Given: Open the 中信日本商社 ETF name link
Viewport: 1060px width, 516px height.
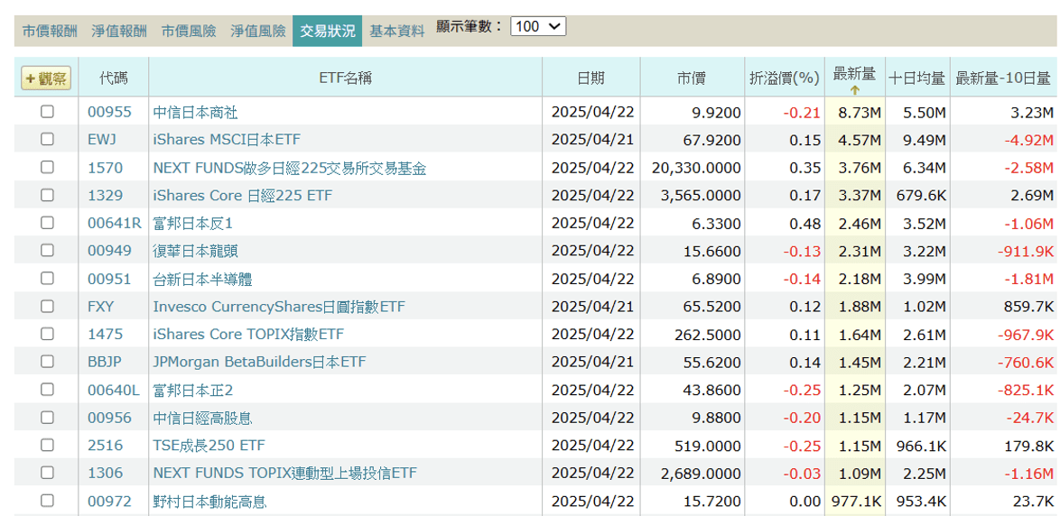Looking at the screenshot, I should (195, 112).
